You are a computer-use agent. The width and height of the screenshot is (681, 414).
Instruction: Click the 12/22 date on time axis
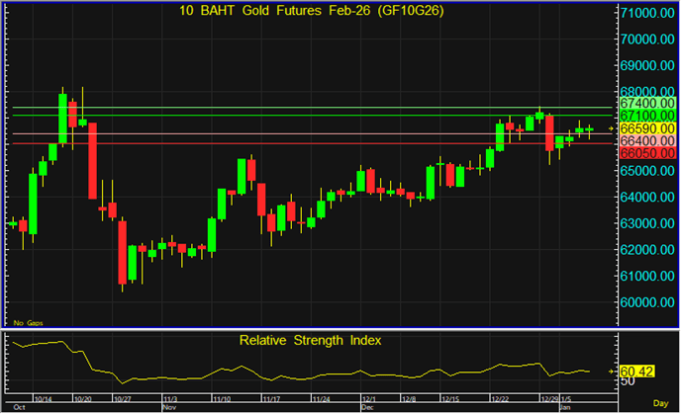[499, 398]
